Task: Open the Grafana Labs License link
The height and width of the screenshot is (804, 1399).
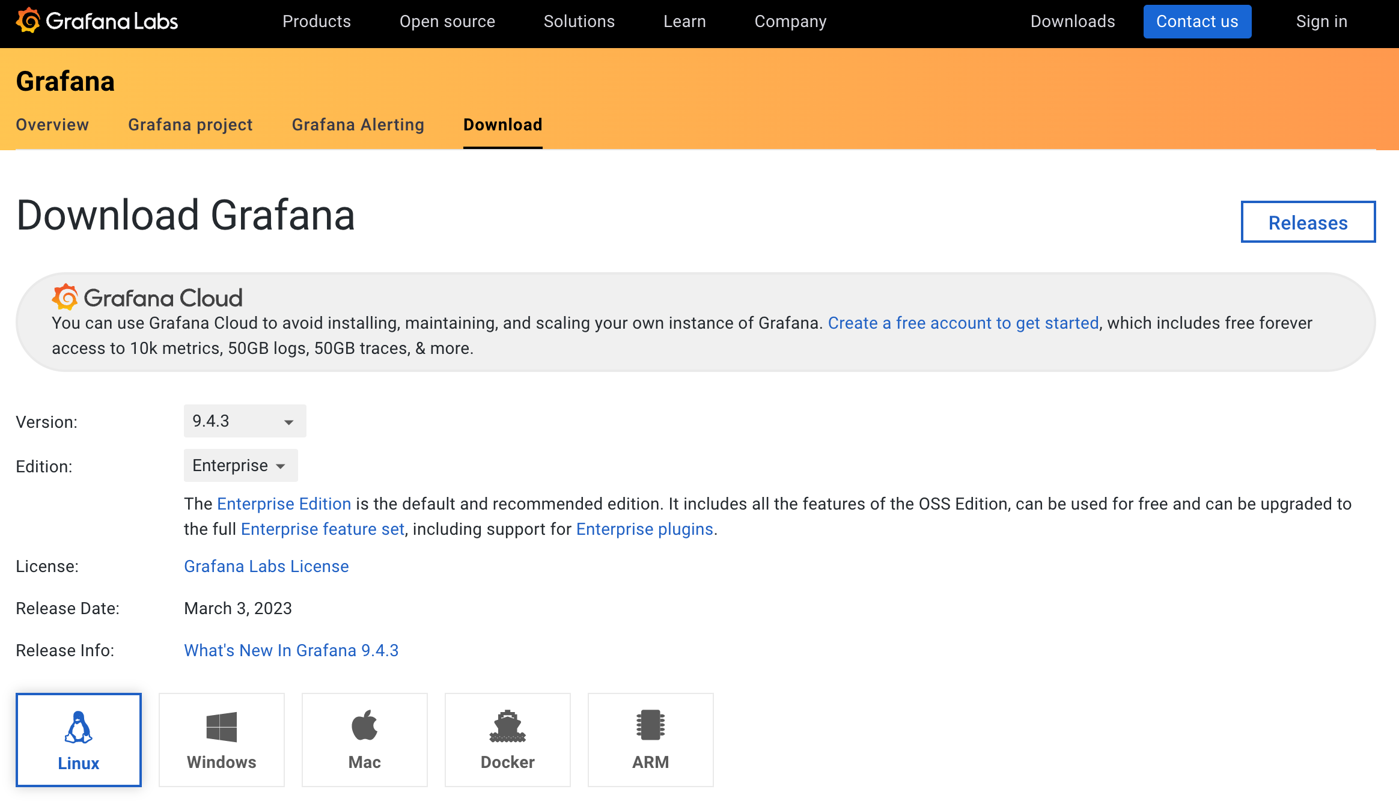Action: [266, 566]
